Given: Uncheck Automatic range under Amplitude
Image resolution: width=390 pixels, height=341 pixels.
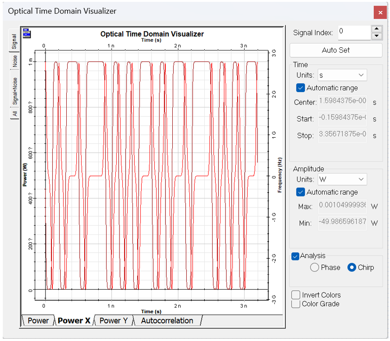Looking at the screenshot, I should [x=300, y=192].
